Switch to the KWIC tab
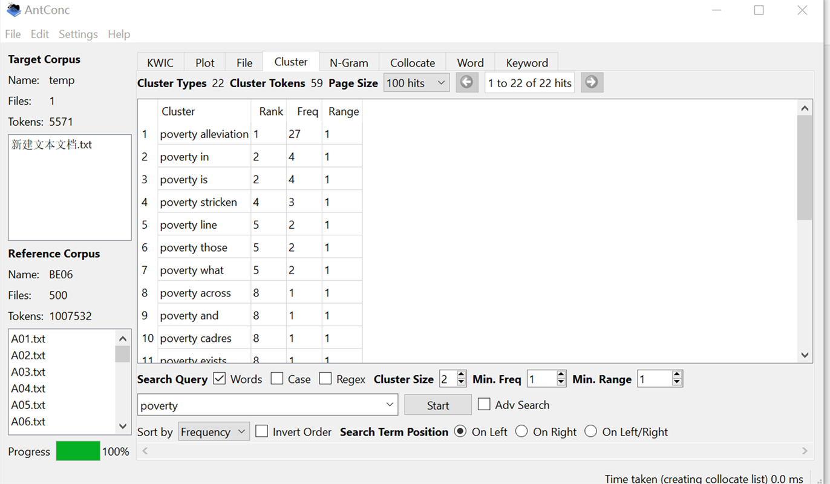Image resolution: width=830 pixels, height=484 pixels. [160, 63]
